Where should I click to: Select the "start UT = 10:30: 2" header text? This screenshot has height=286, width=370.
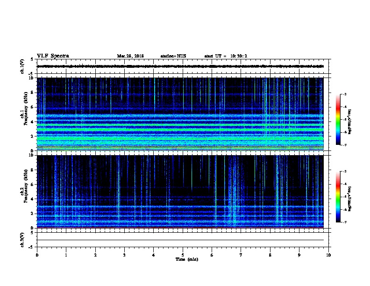point(226,56)
